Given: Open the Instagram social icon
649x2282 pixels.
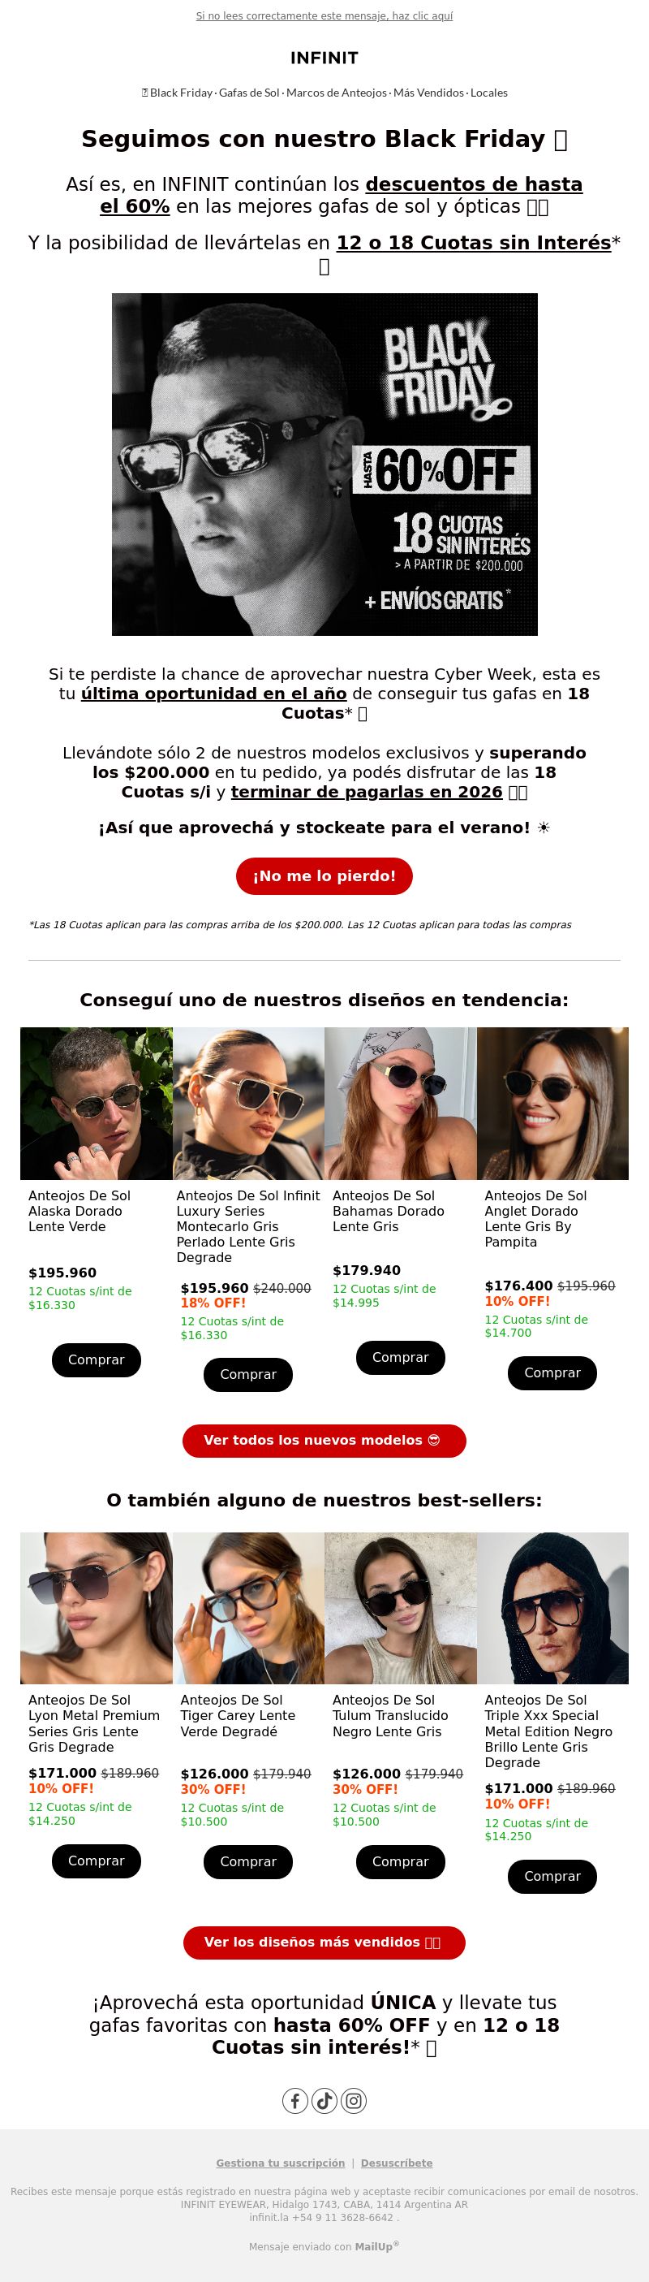Looking at the screenshot, I should 353,2100.
